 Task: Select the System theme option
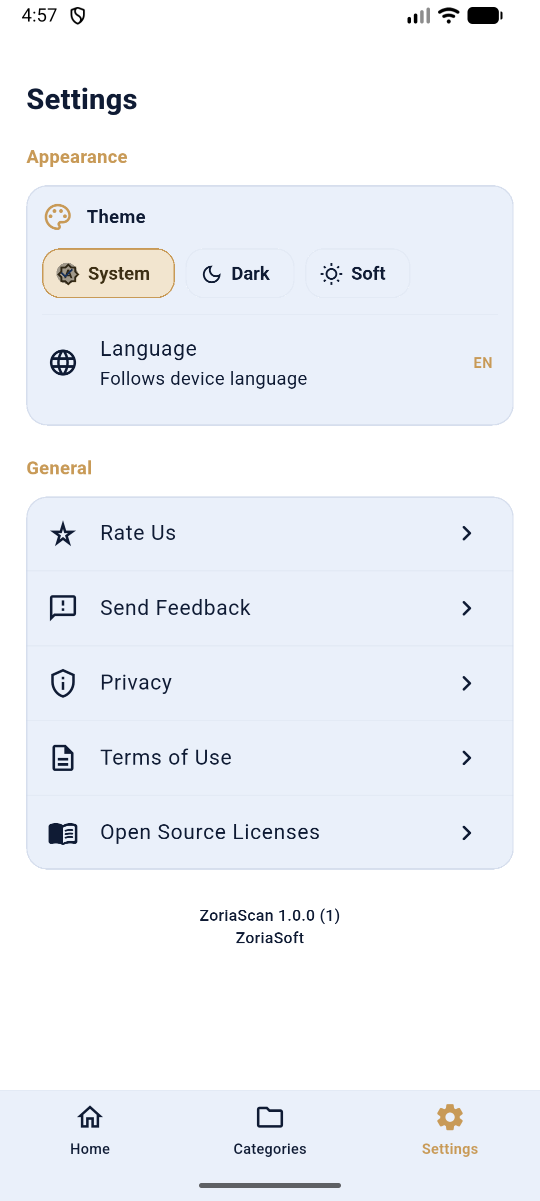[x=108, y=273]
